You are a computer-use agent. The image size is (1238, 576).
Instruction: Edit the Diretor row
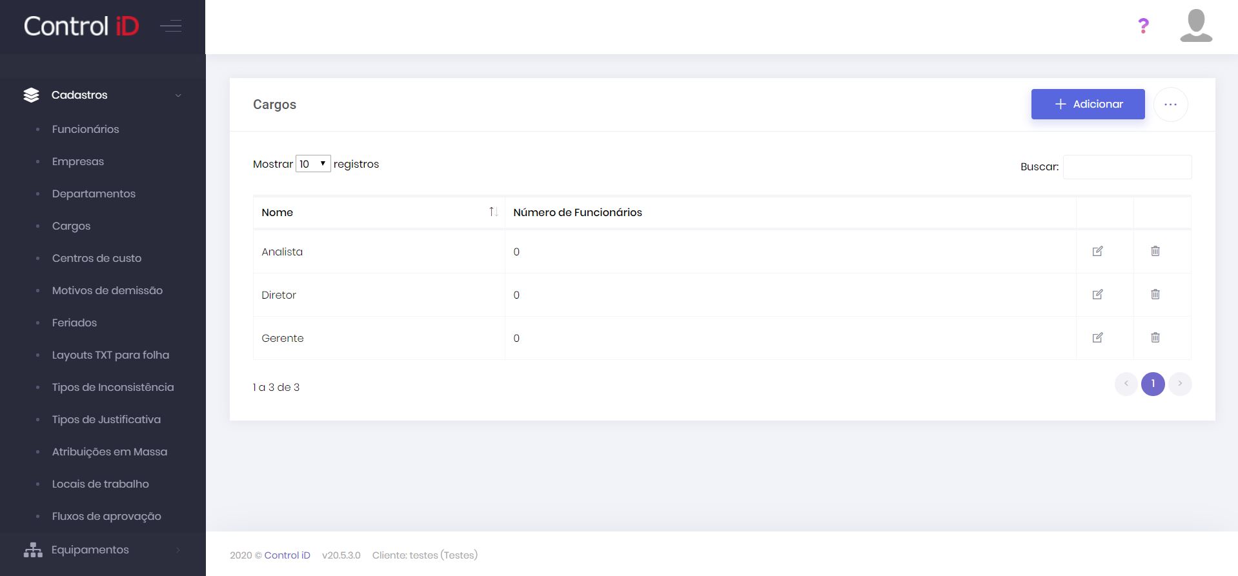click(x=1097, y=294)
